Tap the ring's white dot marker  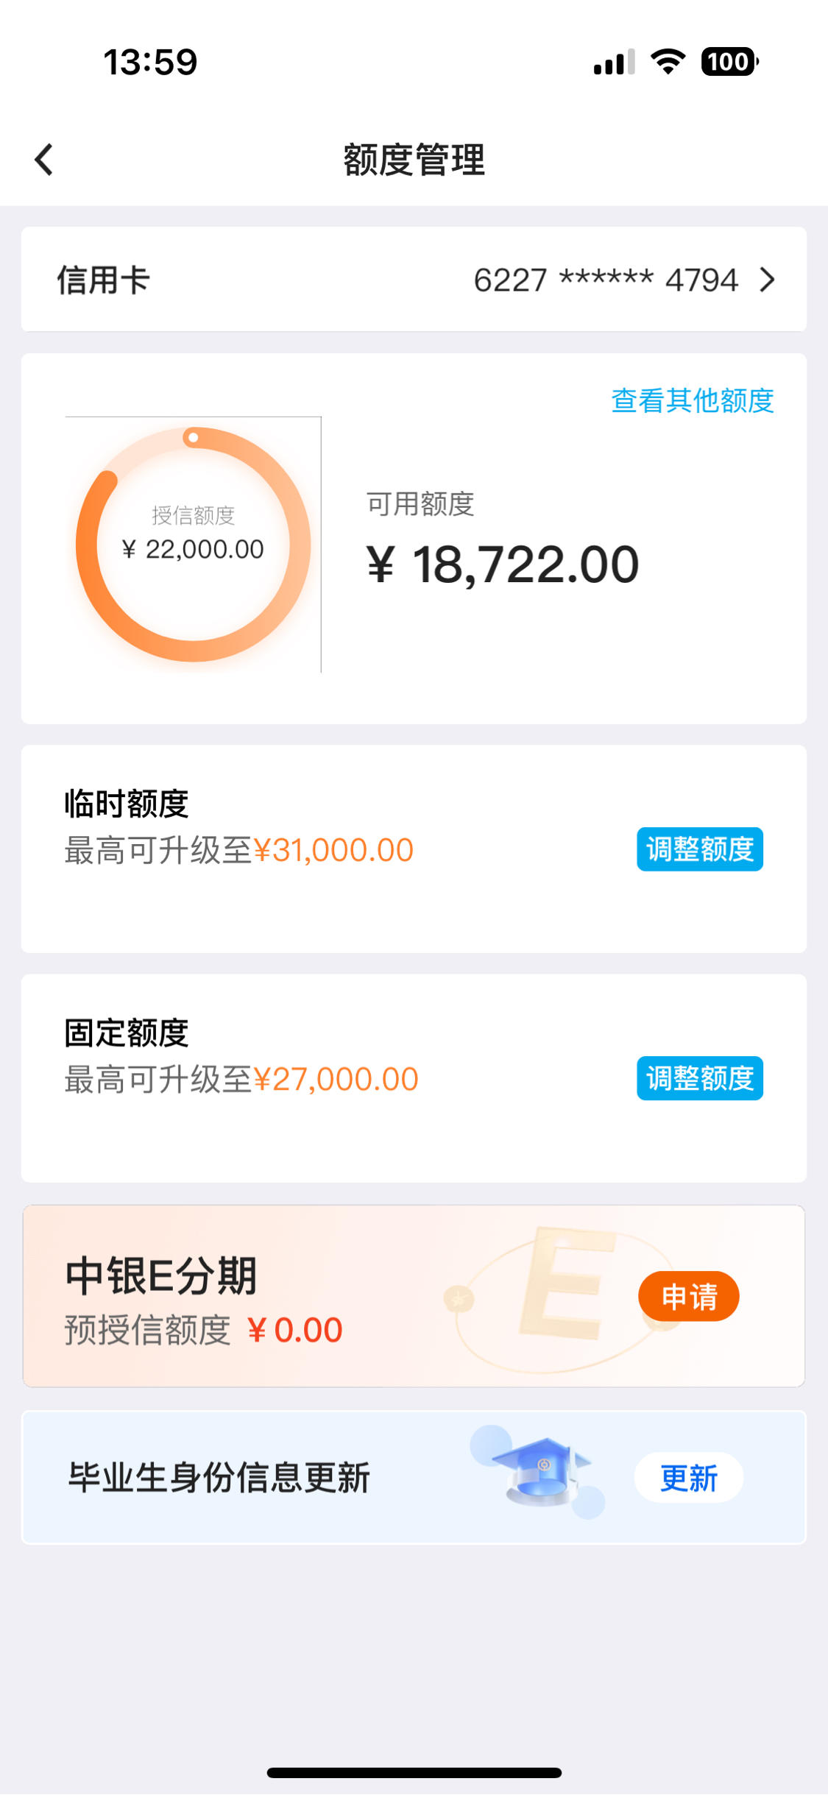(193, 437)
